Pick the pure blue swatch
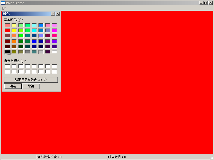 click(x=34, y=41)
